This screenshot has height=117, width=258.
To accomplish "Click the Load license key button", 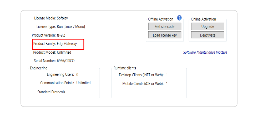I will (x=165, y=35).
